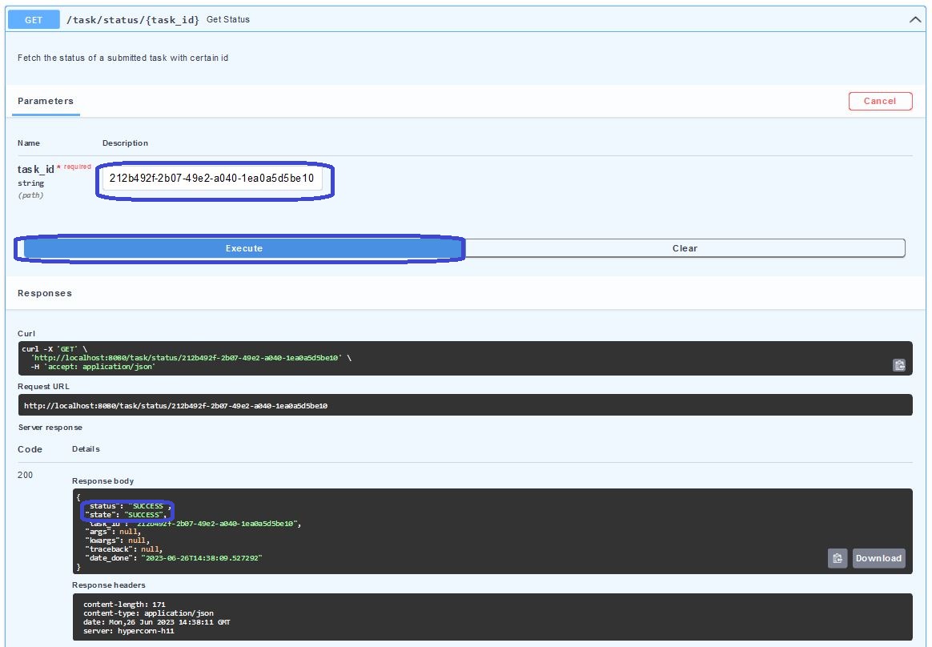Cancel the try-it-out mode
The height and width of the screenshot is (647, 932).
tap(880, 101)
